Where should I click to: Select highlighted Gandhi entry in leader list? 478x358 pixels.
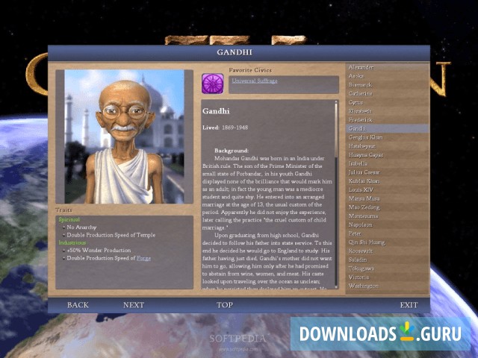(387, 128)
